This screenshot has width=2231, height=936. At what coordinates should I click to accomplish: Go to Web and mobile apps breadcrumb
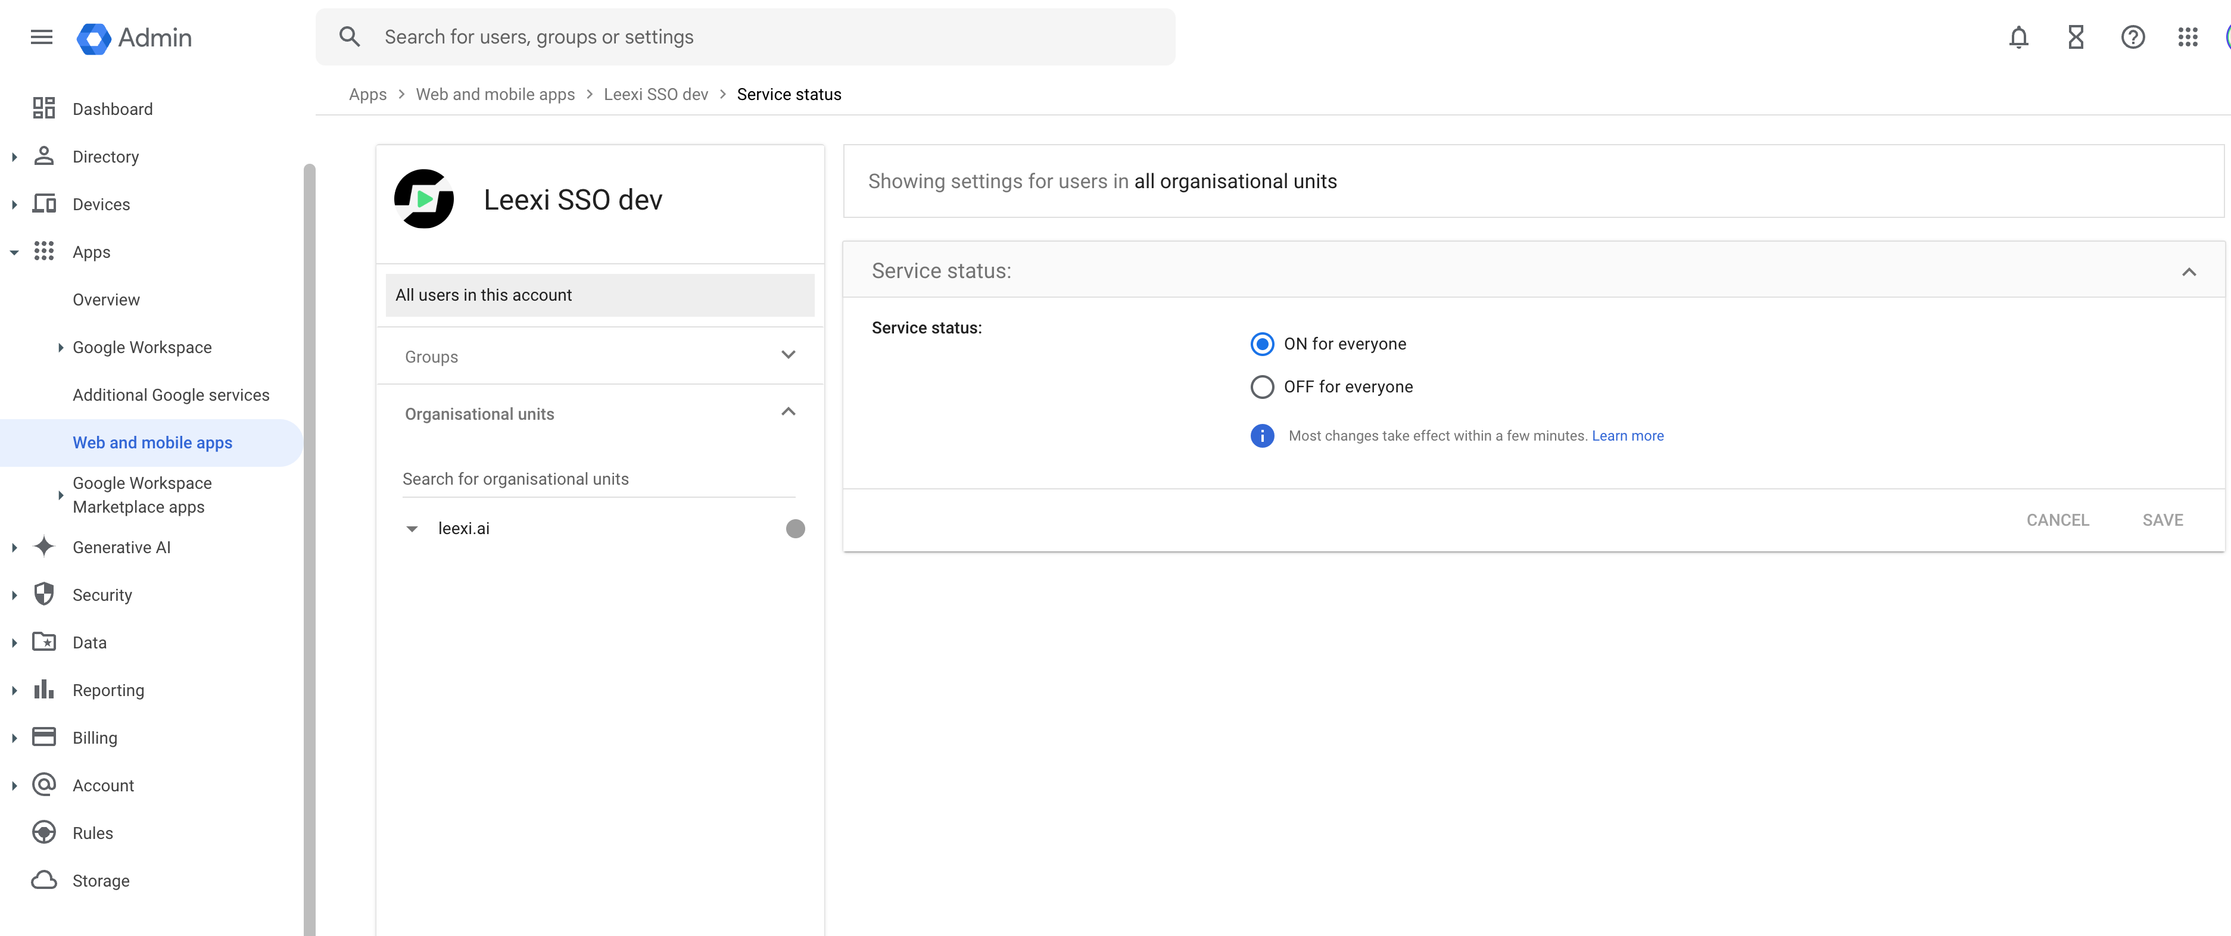tap(494, 95)
